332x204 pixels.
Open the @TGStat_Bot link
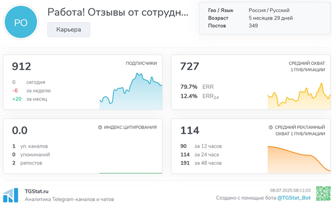coord(294,198)
